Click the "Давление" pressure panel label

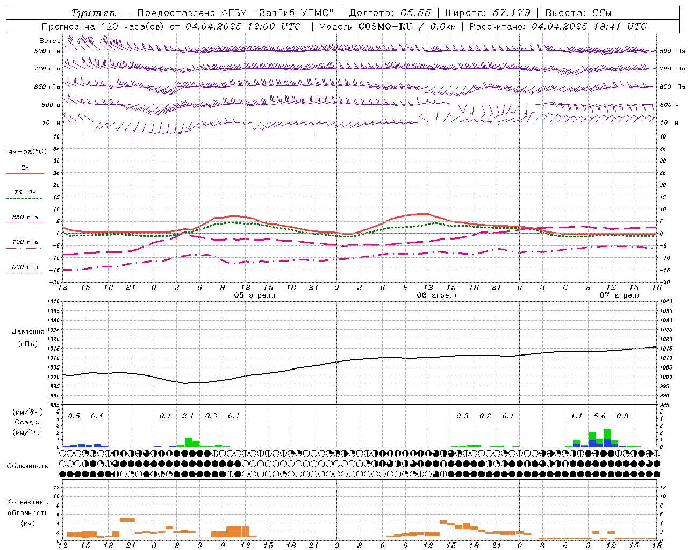tap(28, 332)
